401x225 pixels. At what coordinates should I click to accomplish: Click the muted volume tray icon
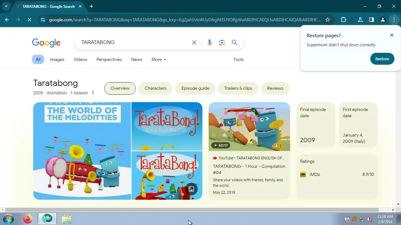click(369, 219)
